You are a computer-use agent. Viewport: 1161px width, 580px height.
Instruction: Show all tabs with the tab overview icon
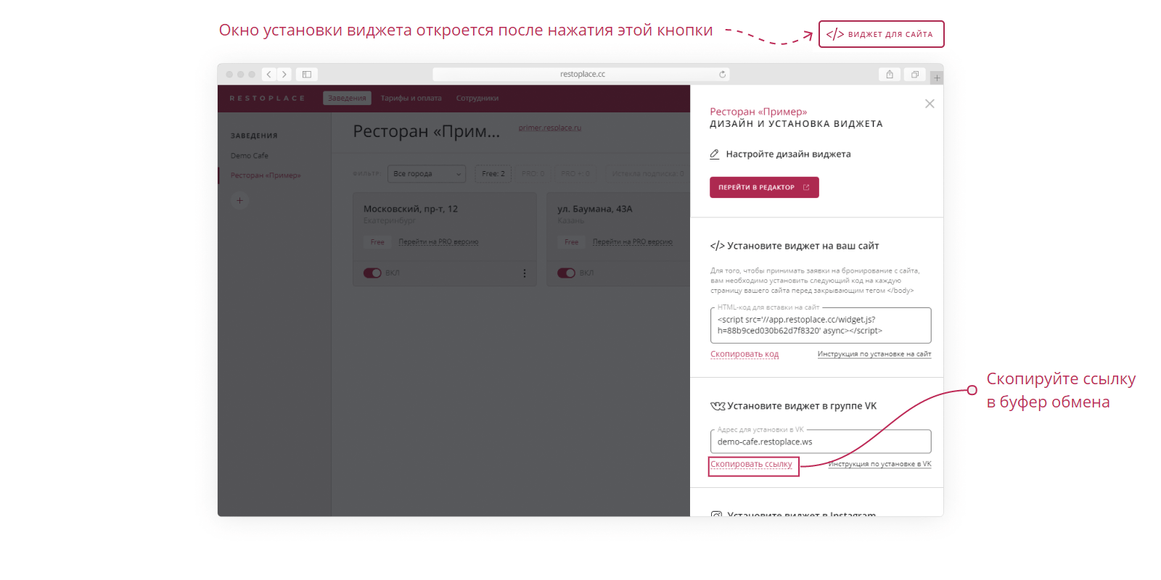tap(915, 74)
